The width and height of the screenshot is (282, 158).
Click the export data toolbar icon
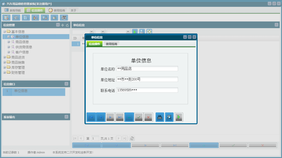coord(54,17)
